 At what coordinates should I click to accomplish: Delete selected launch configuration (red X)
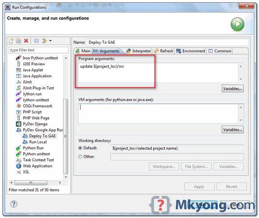coord(26,41)
